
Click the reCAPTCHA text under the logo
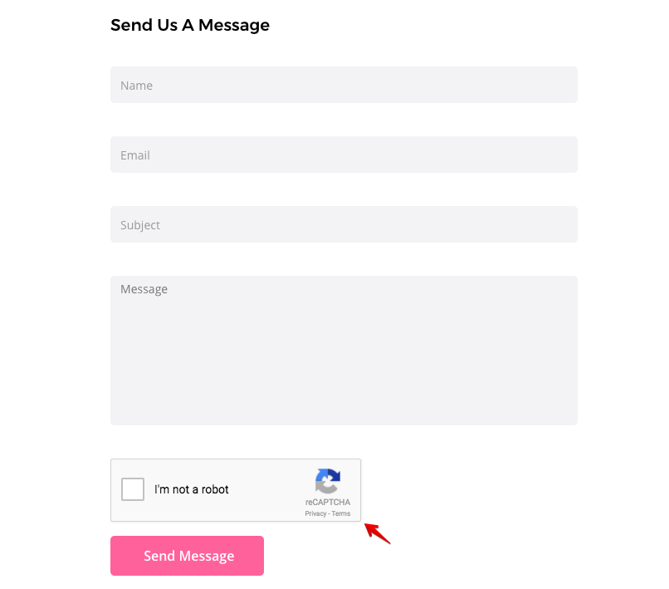click(x=328, y=503)
